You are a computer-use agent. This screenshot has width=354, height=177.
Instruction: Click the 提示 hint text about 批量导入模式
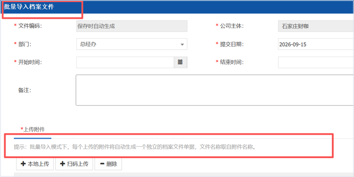135,147
